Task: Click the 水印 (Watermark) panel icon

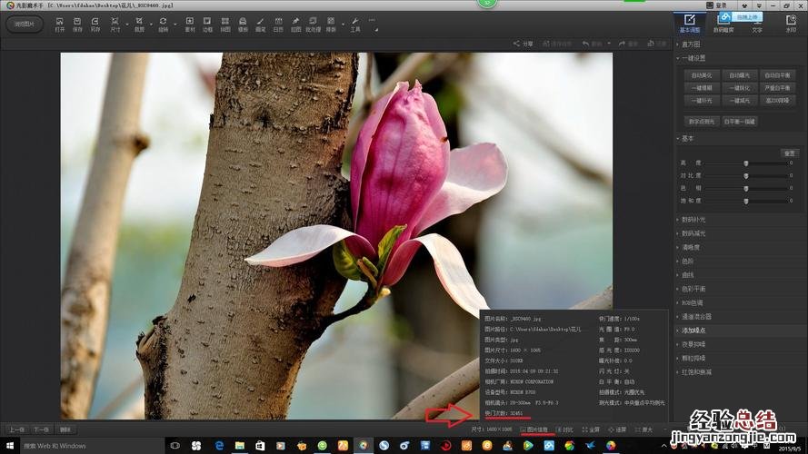Action: pos(790,23)
